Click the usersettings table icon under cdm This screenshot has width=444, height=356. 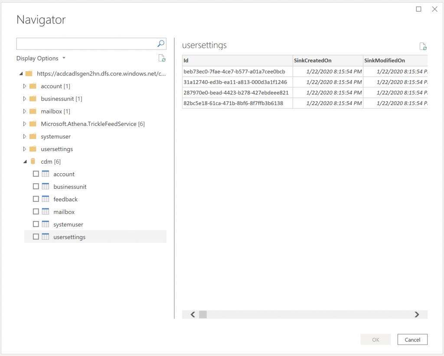(45, 237)
